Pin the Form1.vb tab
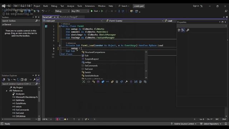 [55, 17]
